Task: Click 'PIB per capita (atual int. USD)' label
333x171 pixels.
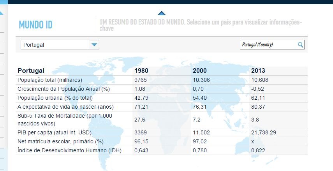Action: click(55, 132)
